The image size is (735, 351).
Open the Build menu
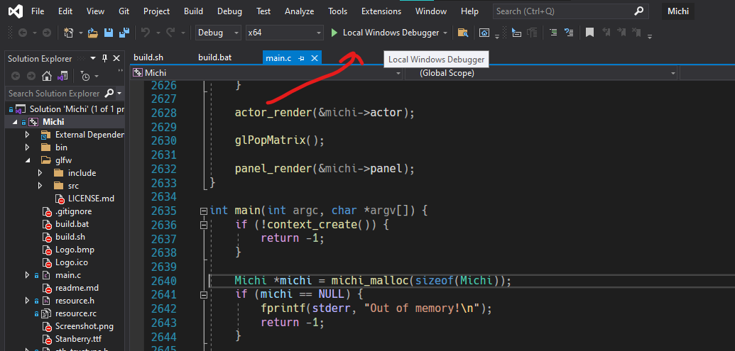194,11
